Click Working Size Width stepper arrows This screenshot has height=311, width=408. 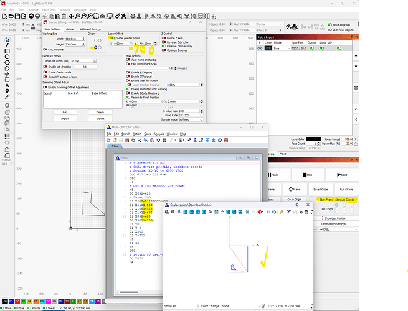pyautogui.click(x=83, y=39)
